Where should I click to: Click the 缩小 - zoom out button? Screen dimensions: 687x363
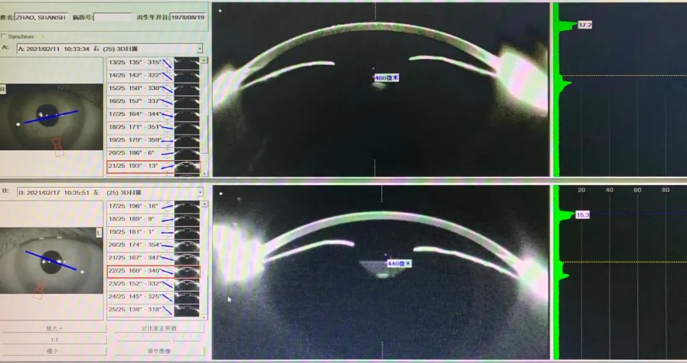click(x=53, y=350)
